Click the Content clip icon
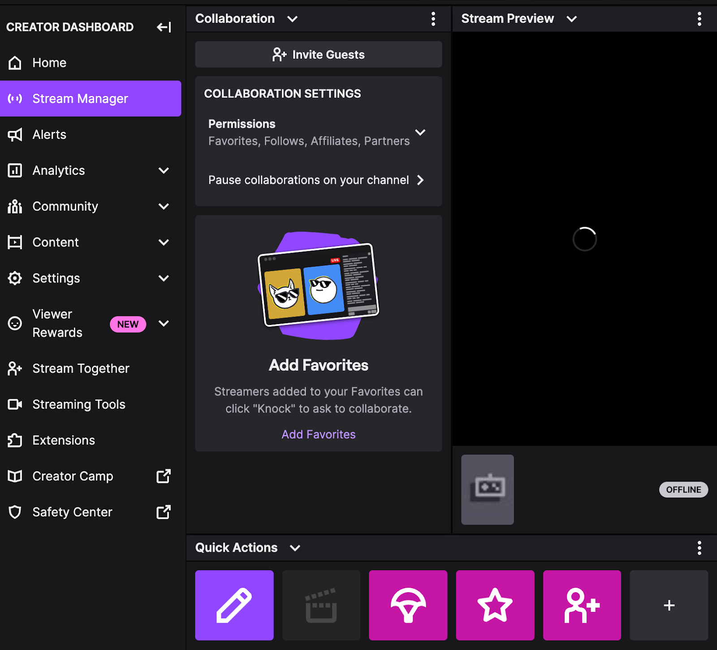 pyautogui.click(x=15, y=242)
